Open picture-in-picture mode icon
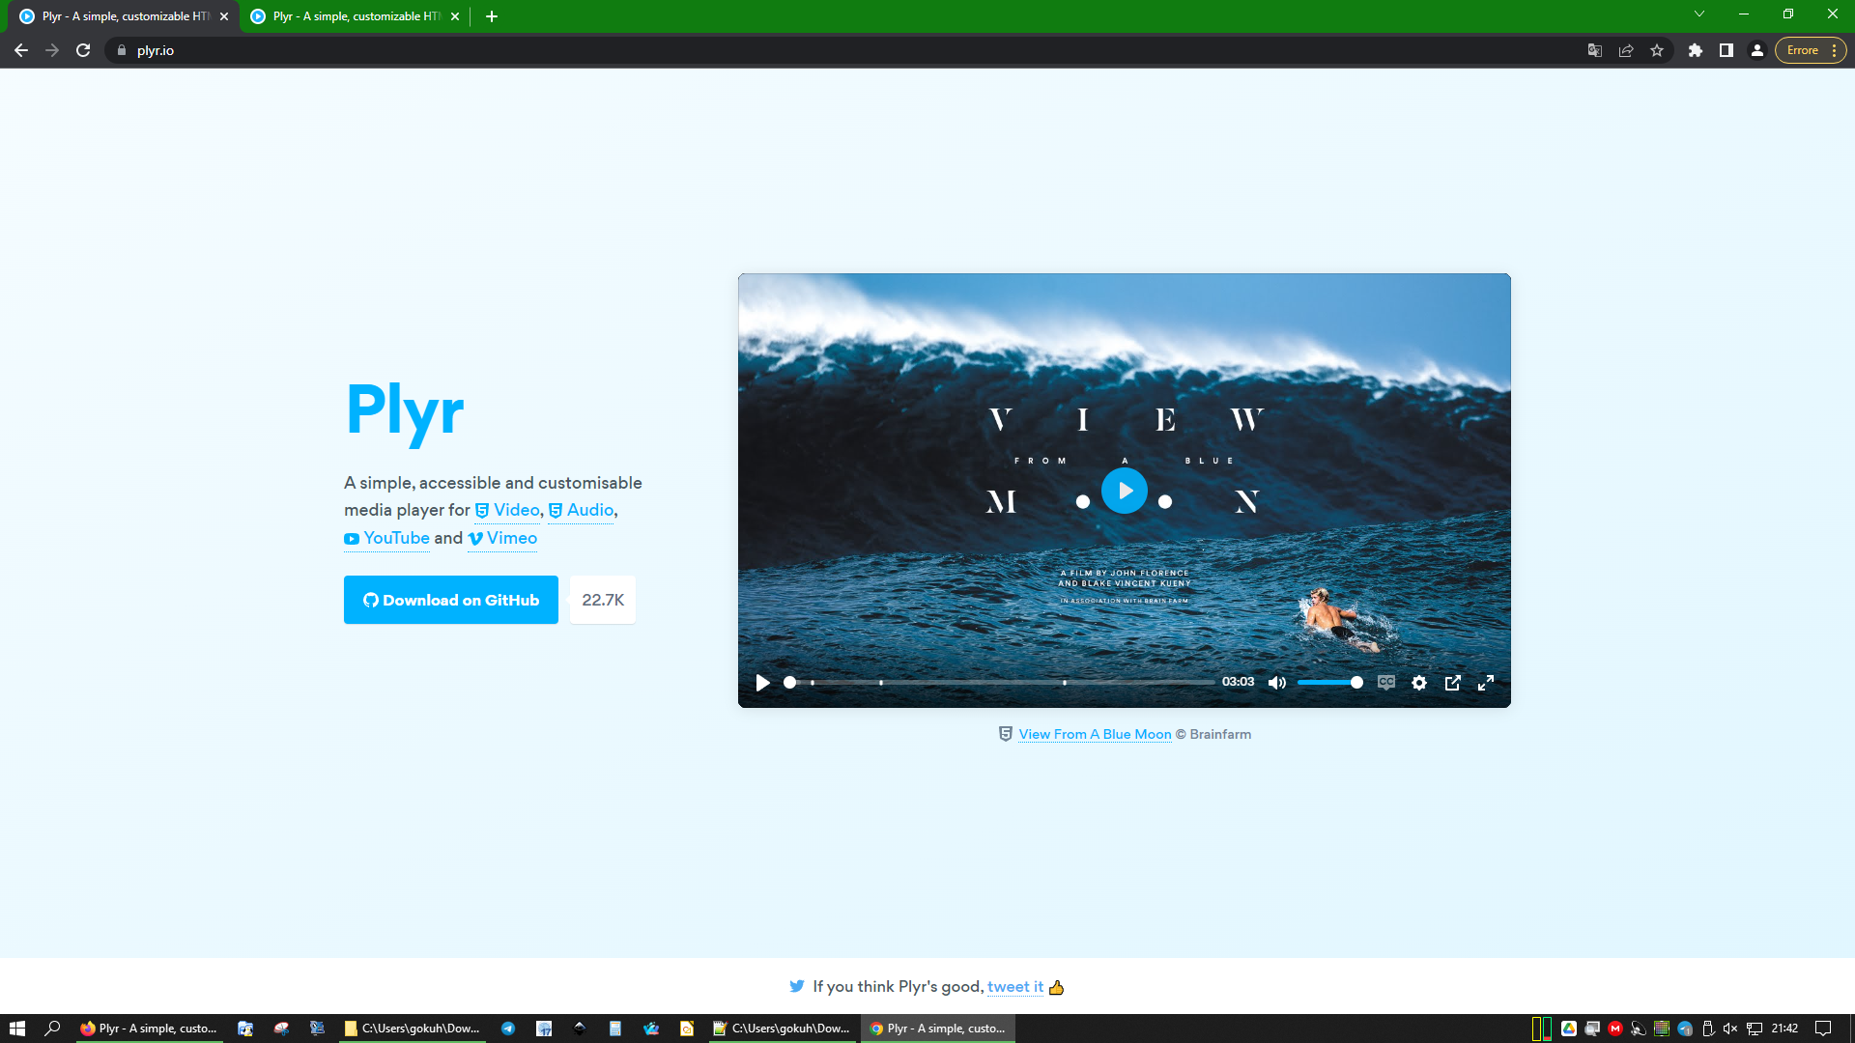Screen dimensions: 1855x1043 1452,683
